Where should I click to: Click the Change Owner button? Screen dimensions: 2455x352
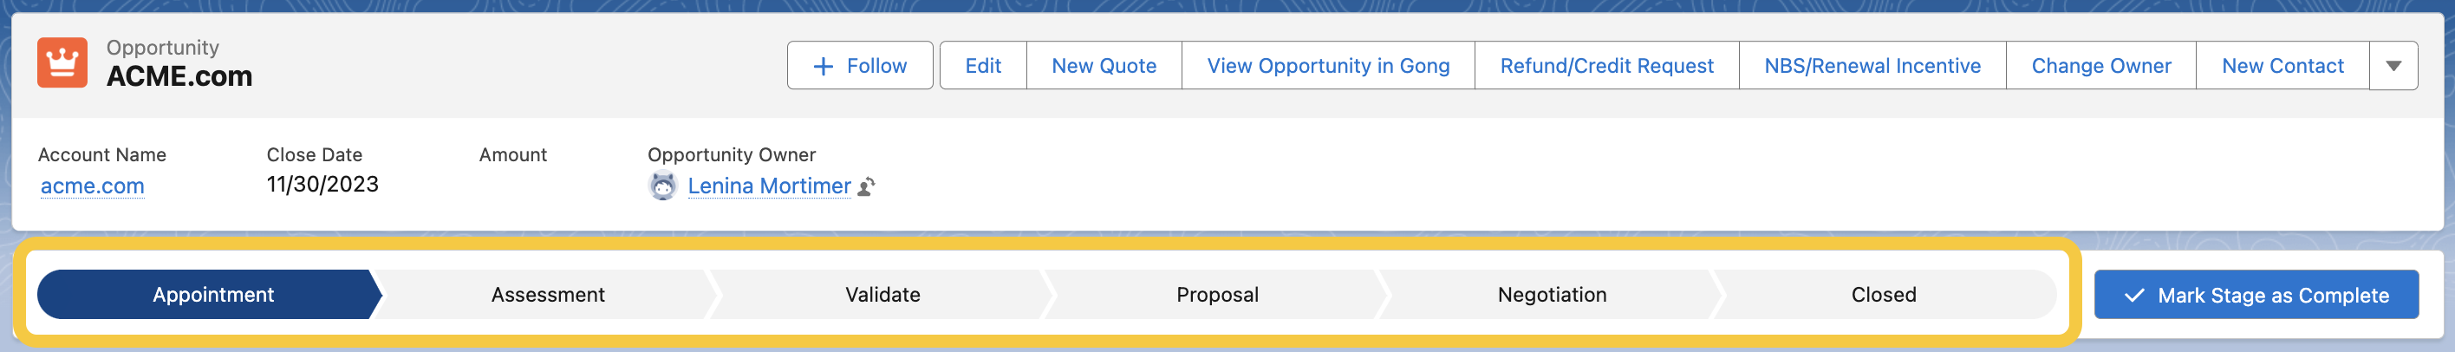click(x=2100, y=66)
